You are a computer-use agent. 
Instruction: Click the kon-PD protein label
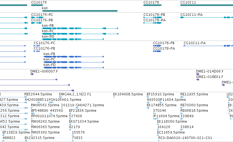pyautogui.click(x=50, y=65)
